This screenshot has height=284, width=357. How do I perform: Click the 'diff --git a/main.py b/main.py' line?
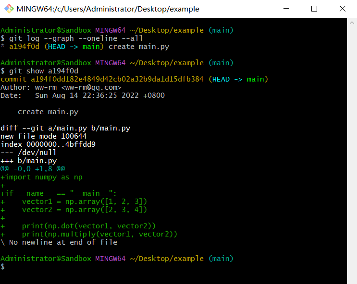click(x=65, y=128)
